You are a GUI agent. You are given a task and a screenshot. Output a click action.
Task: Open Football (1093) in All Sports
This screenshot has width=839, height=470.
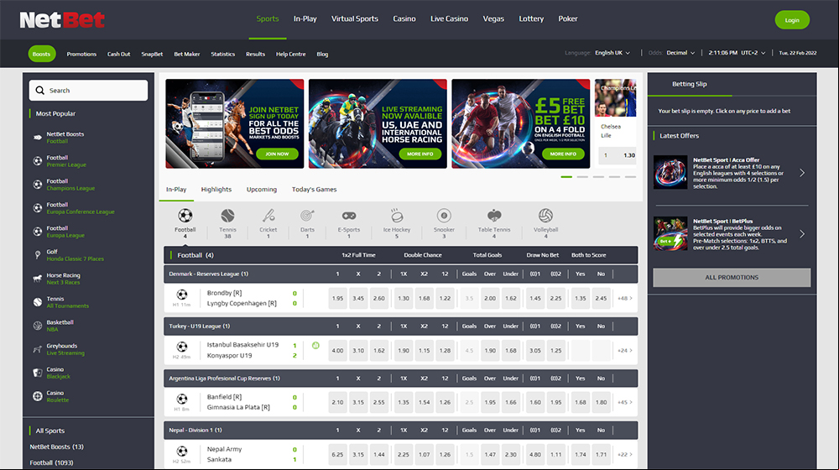(x=51, y=462)
